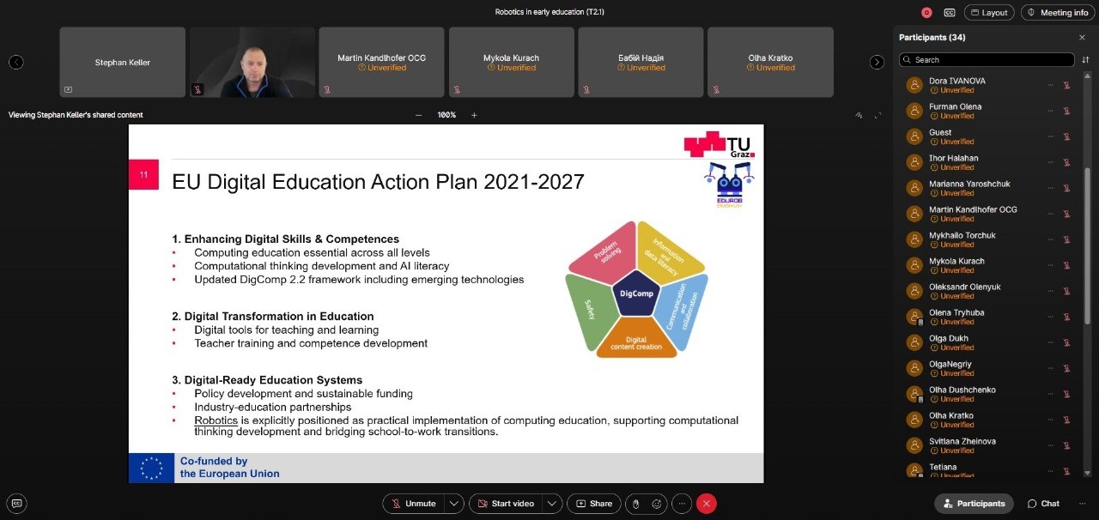Click the sort participants icon

tap(1085, 60)
